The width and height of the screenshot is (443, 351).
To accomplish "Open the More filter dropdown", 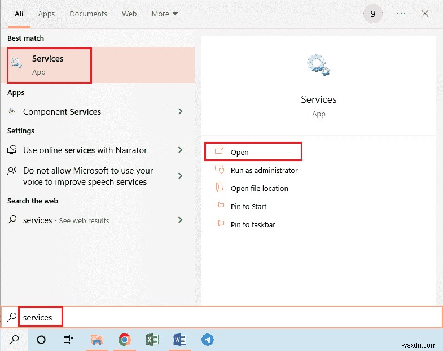I will click(165, 14).
